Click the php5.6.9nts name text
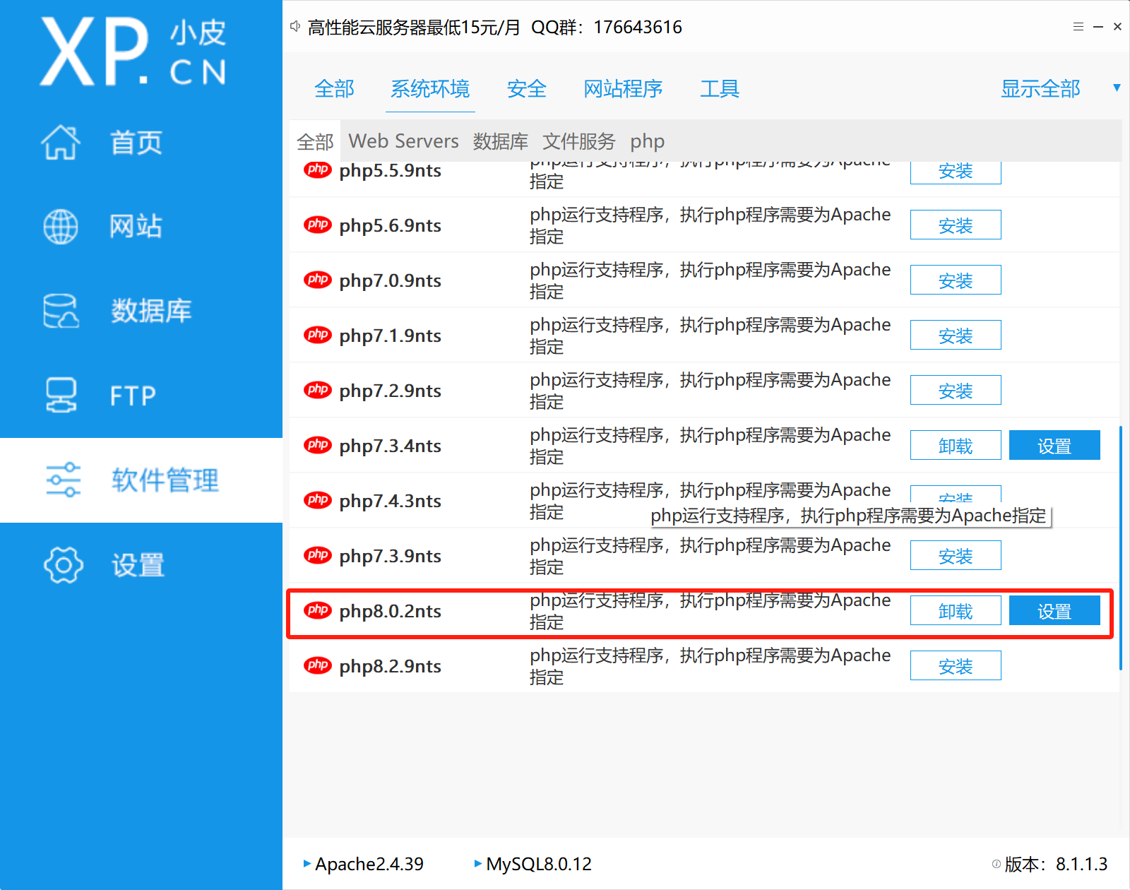The width and height of the screenshot is (1130, 890). 390,225
